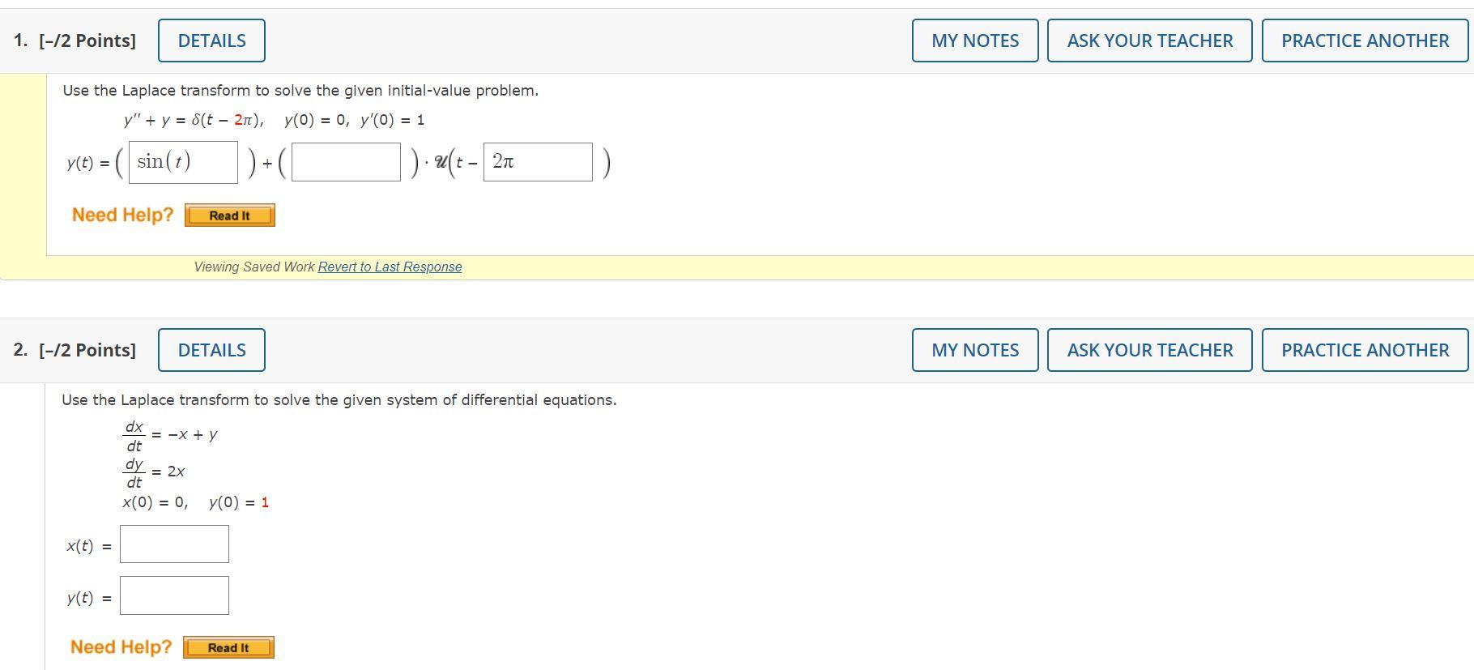
Task: Click MY NOTES for question 2
Action: [975, 350]
